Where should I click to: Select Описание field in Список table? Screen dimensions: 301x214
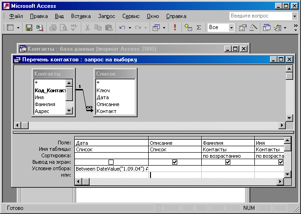click(115, 104)
